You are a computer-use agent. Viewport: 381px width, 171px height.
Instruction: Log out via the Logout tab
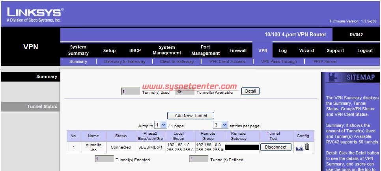(x=365, y=50)
